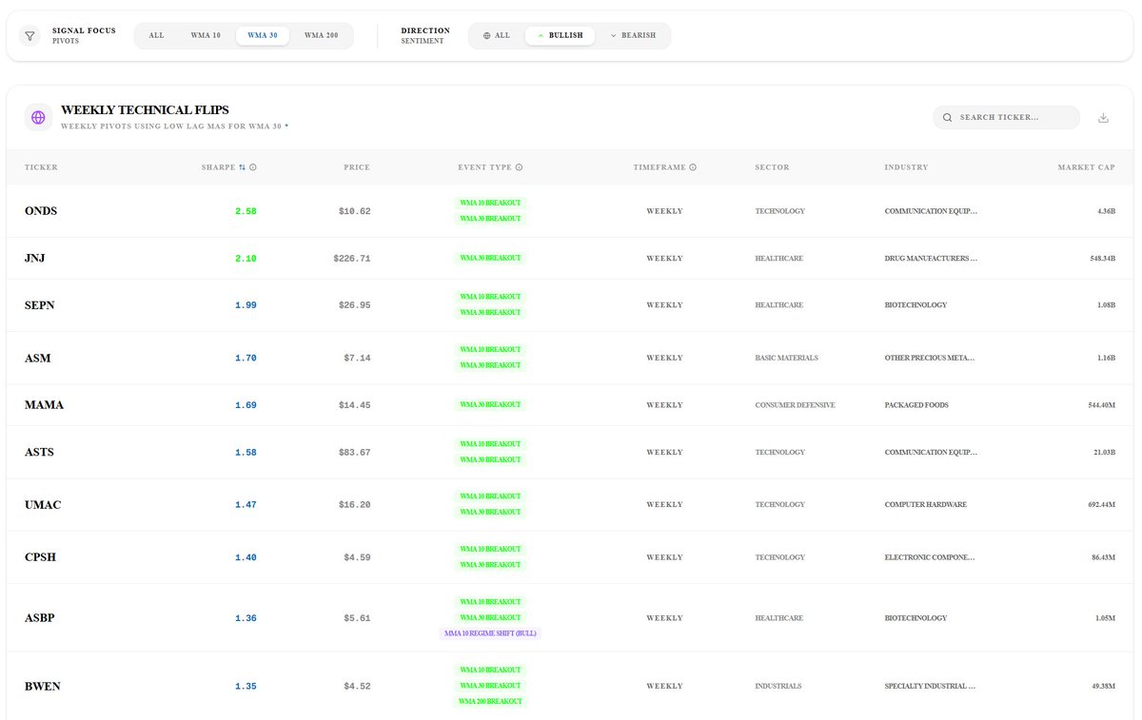The height and width of the screenshot is (720, 1142).
Task: Select the Bullish direction option
Action: (561, 36)
